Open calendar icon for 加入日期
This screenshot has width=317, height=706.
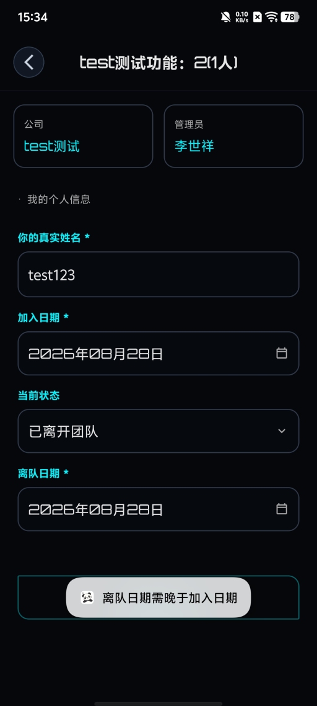click(282, 353)
